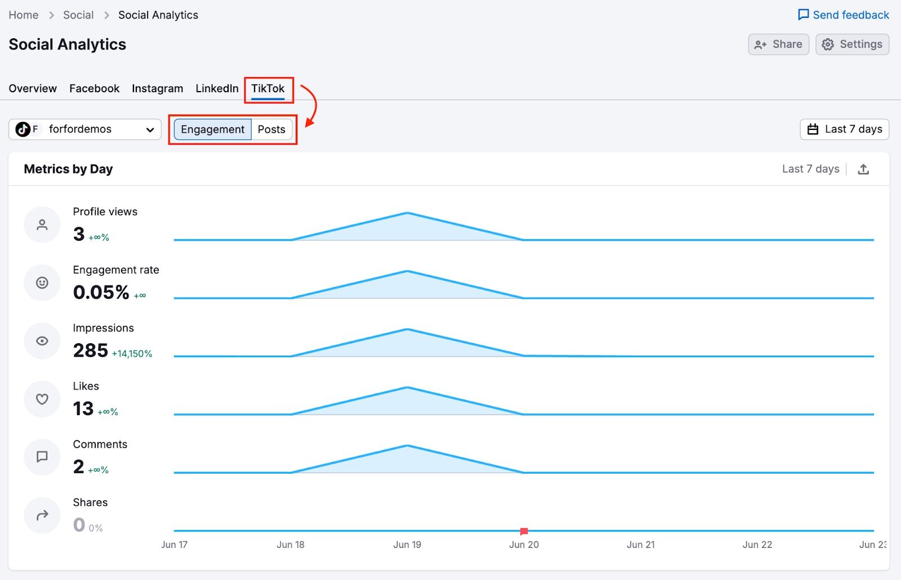Click the export icon next to Last 7 days

[864, 169]
